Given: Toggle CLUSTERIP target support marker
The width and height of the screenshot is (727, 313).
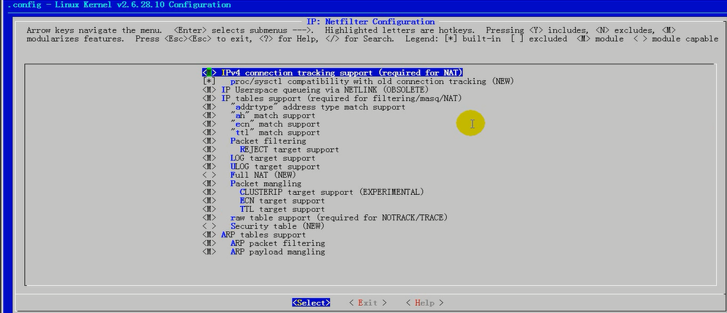Looking at the screenshot, I should click(x=209, y=192).
